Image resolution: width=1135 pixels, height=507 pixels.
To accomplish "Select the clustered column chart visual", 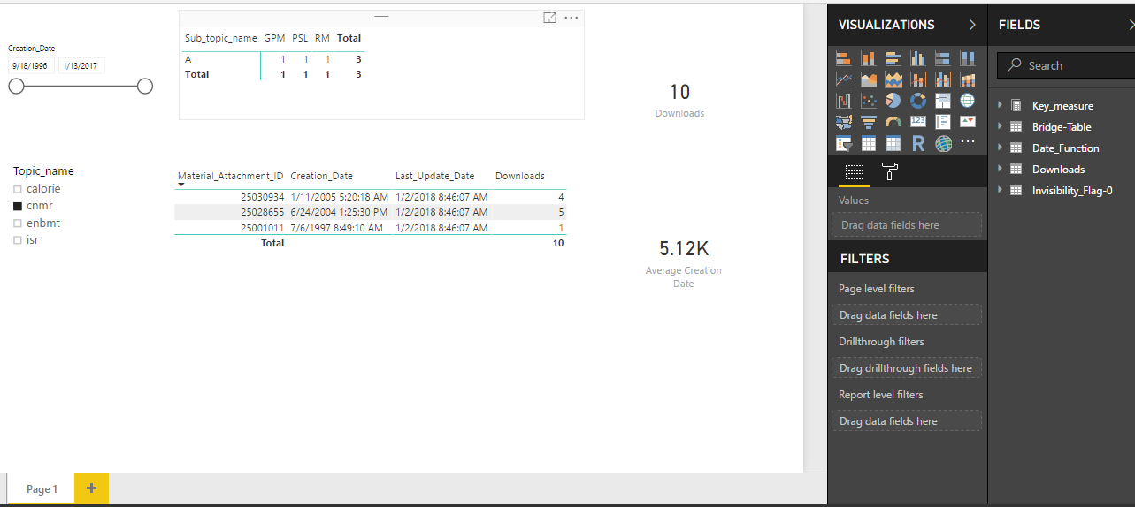I will (918, 58).
